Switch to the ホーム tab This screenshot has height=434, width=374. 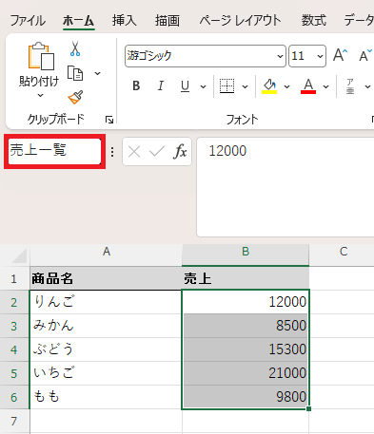coord(78,21)
